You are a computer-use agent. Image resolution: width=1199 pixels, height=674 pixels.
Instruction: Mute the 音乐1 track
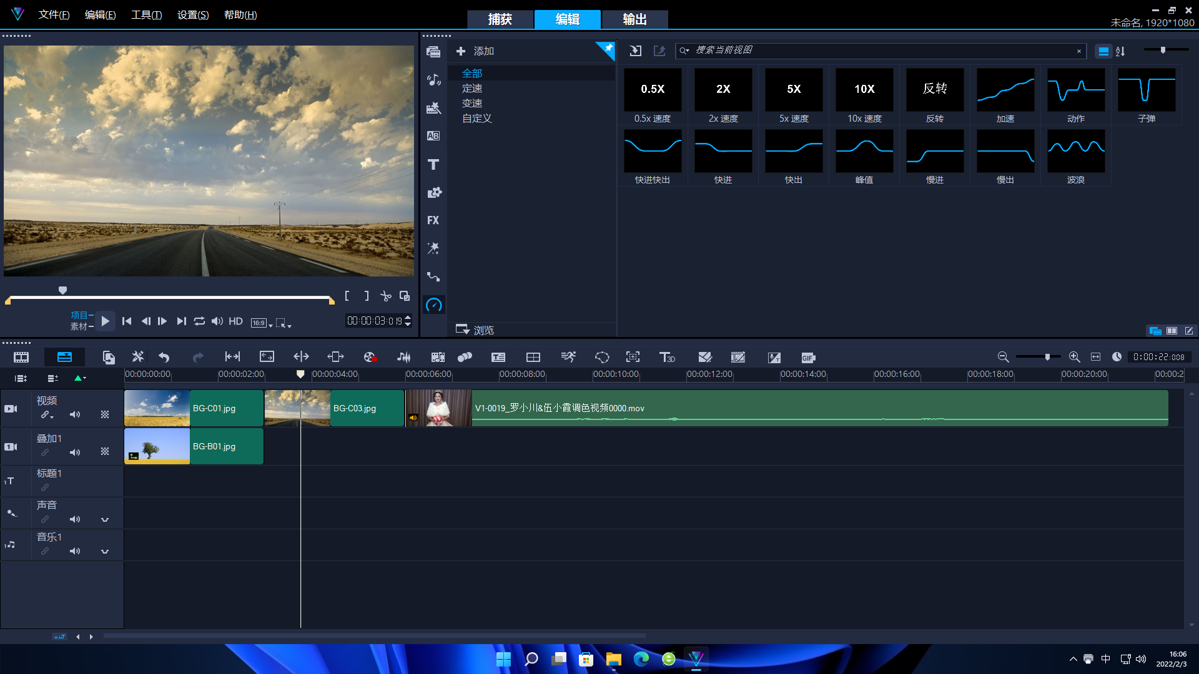click(x=75, y=551)
